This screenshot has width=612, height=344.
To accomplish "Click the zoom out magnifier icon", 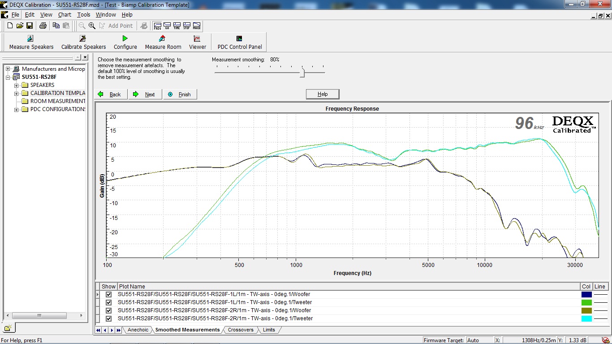I will click(x=82, y=26).
